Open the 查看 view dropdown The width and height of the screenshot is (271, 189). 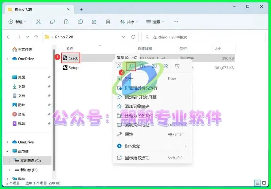pos(155,22)
